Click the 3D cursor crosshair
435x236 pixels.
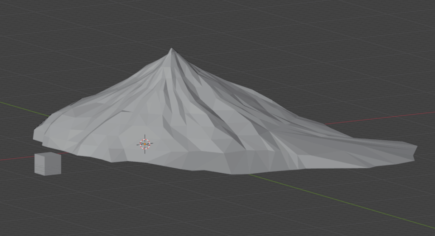tap(145, 144)
